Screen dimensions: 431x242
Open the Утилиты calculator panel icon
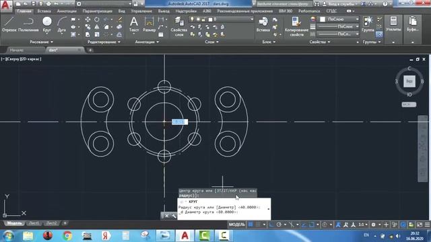[393, 24]
